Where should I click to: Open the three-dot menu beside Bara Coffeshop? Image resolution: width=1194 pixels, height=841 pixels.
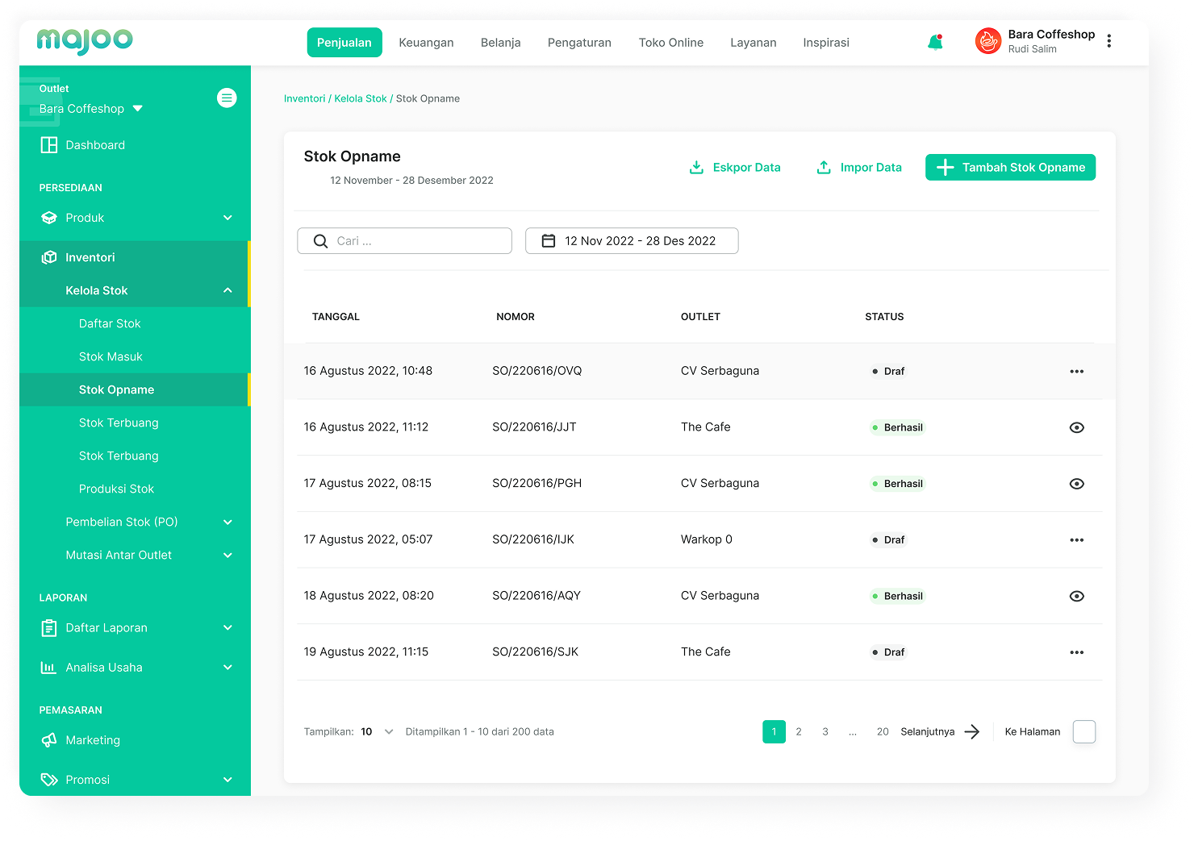pos(1109,41)
